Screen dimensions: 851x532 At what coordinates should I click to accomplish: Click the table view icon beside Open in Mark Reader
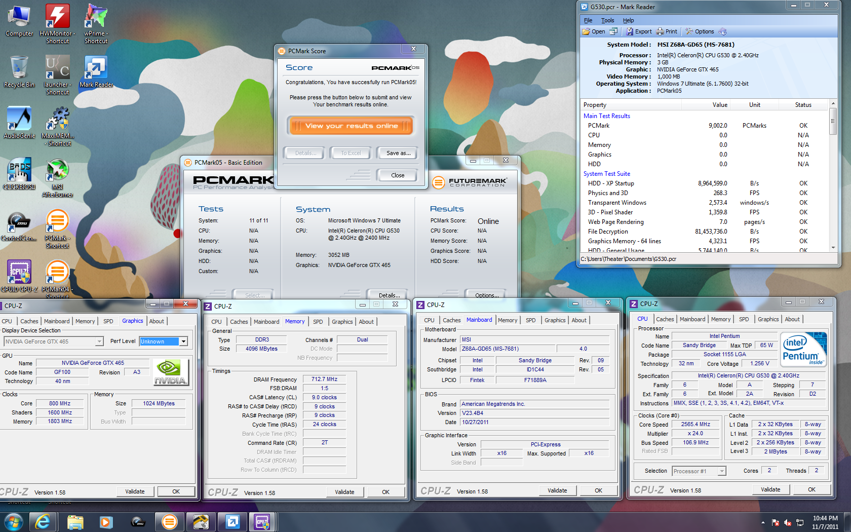pos(613,31)
